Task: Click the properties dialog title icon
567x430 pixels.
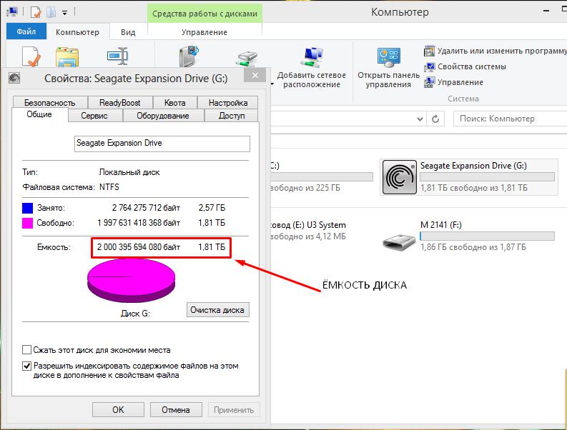Action: [14, 78]
